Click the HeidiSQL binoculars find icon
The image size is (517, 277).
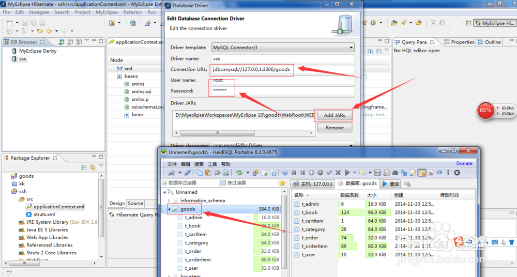pos(395,173)
